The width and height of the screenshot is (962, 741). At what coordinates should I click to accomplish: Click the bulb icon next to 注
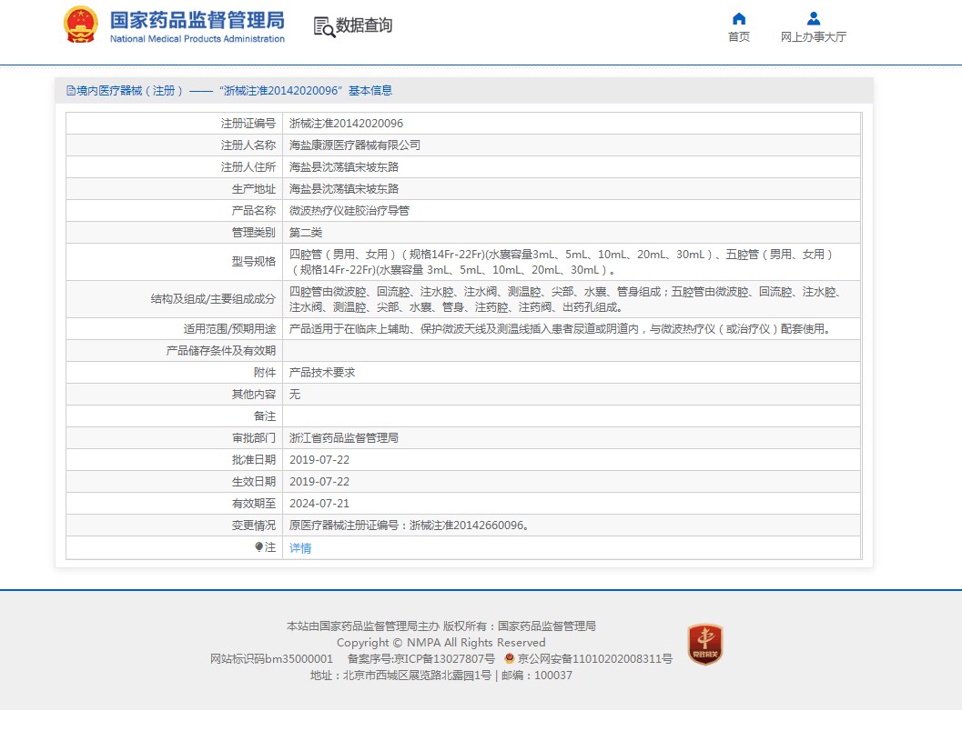[x=258, y=546]
